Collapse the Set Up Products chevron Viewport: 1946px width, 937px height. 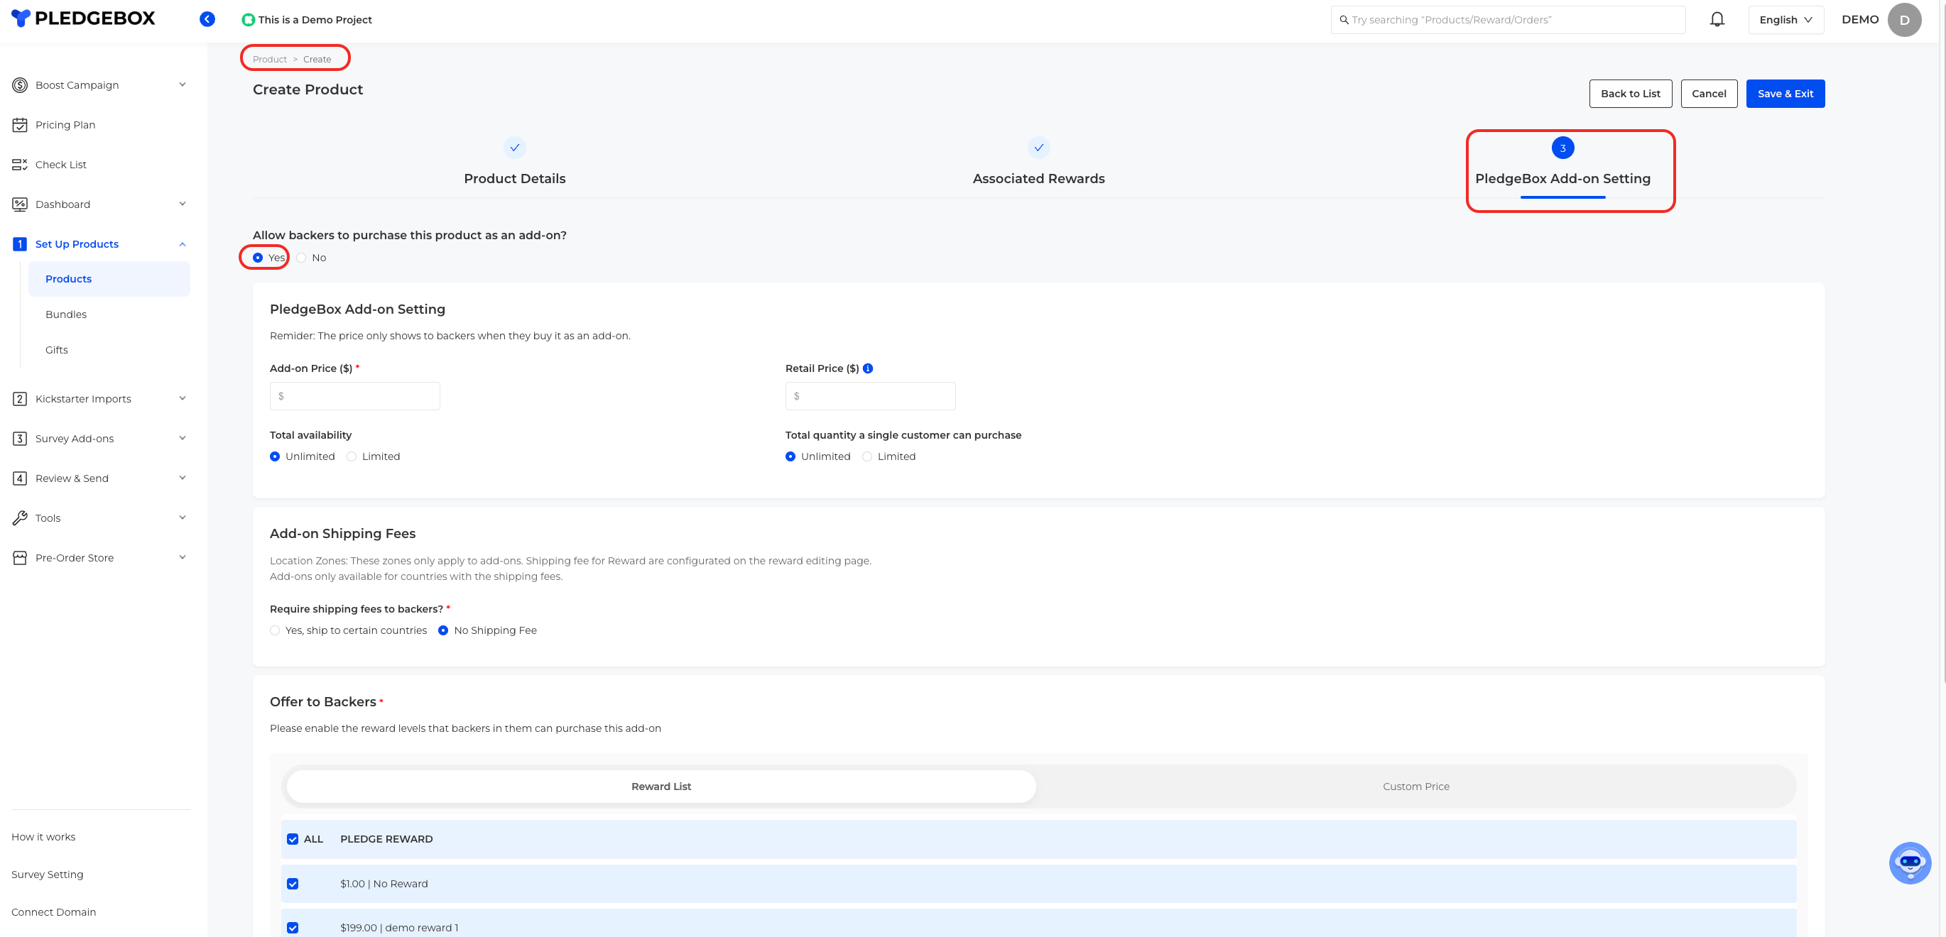(182, 244)
